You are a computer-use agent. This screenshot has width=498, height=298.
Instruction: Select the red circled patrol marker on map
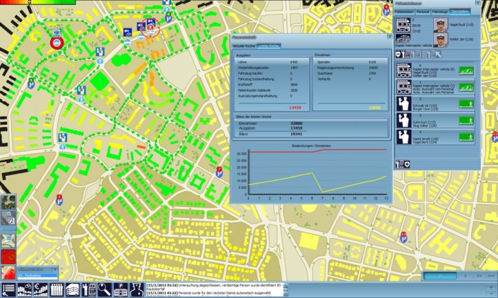tap(57, 42)
